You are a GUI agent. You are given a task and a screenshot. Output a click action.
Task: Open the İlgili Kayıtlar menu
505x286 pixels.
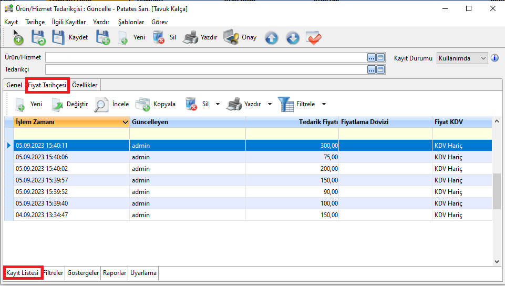click(69, 22)
